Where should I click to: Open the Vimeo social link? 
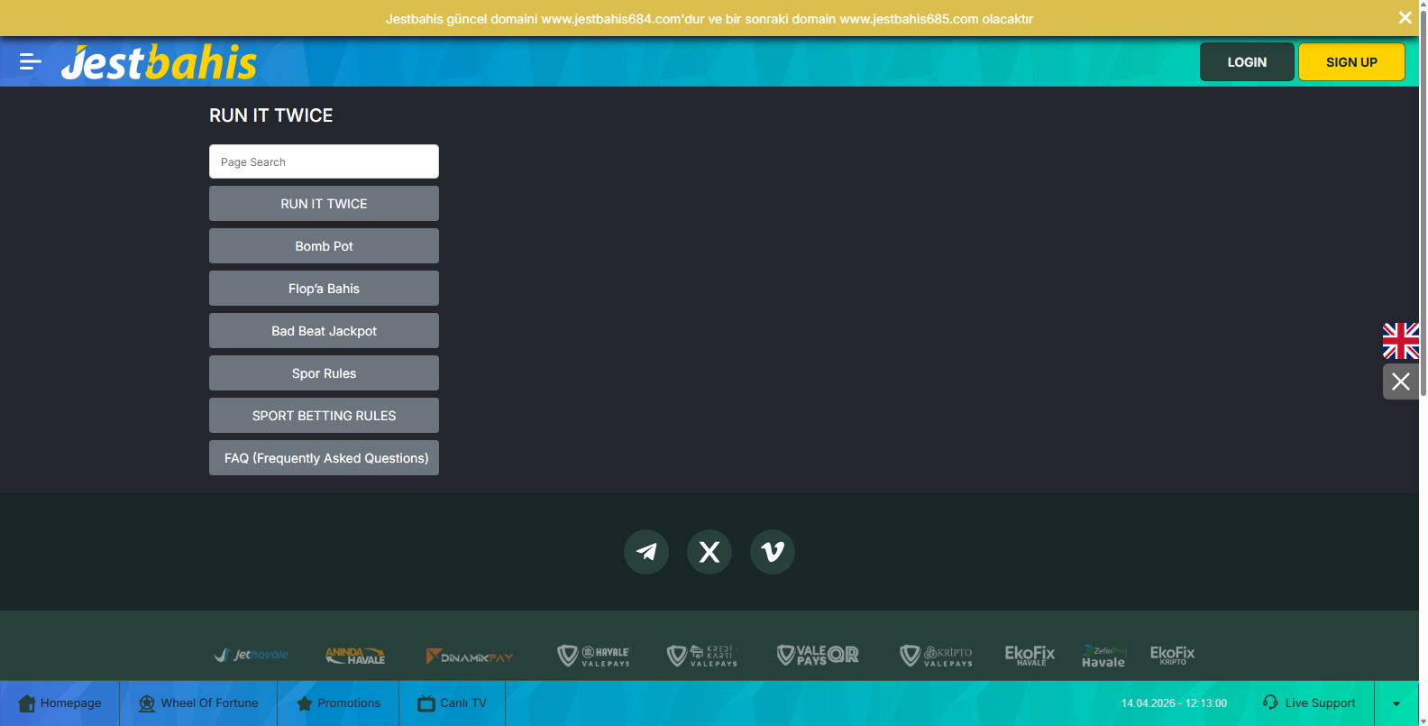(773, 552)
